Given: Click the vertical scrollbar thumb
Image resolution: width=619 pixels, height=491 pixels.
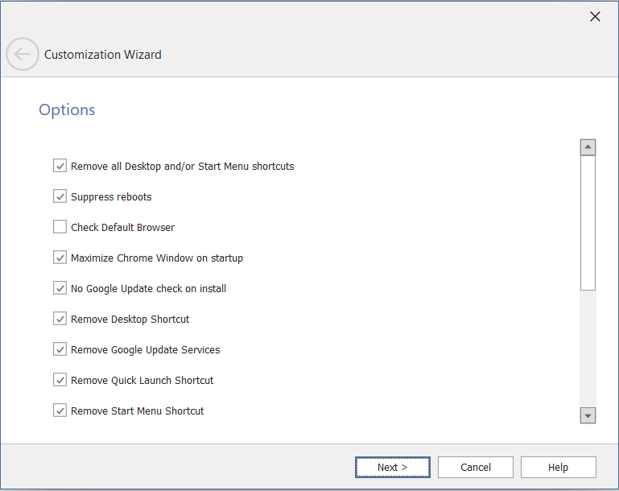Looking at the screenshot, I should [x=588, y=222].
